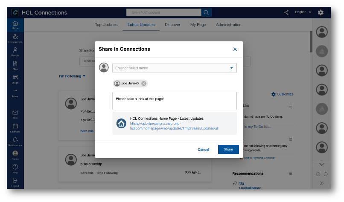Click Save this on pHello worldp post

(x=87, y=173)
